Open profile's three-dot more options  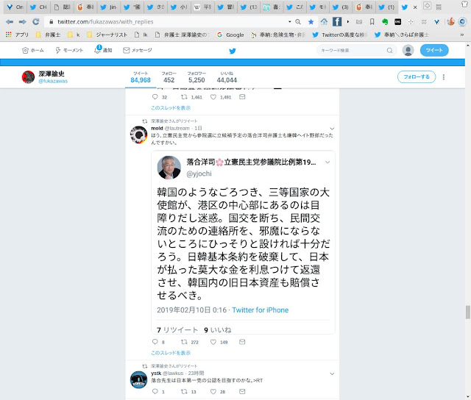(443, 77)
